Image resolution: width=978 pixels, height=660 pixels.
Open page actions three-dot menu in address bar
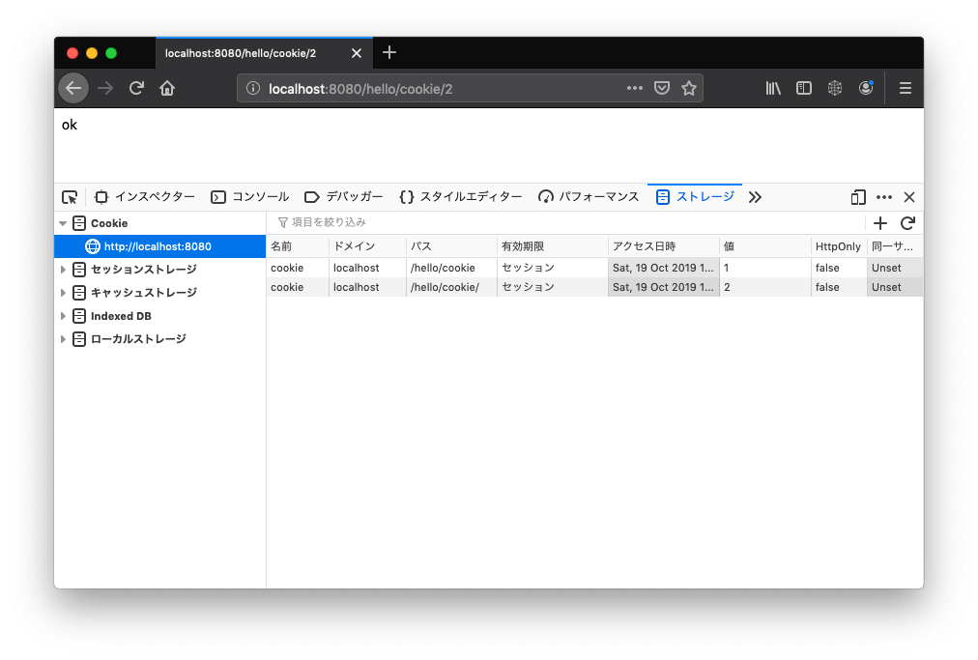(634, 88)
